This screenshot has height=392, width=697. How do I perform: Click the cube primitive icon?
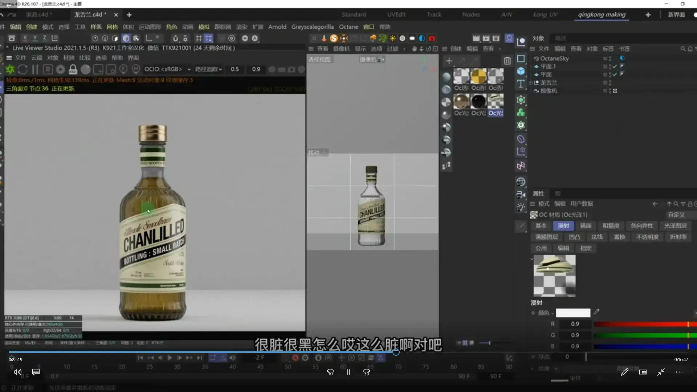coord(521,71)
